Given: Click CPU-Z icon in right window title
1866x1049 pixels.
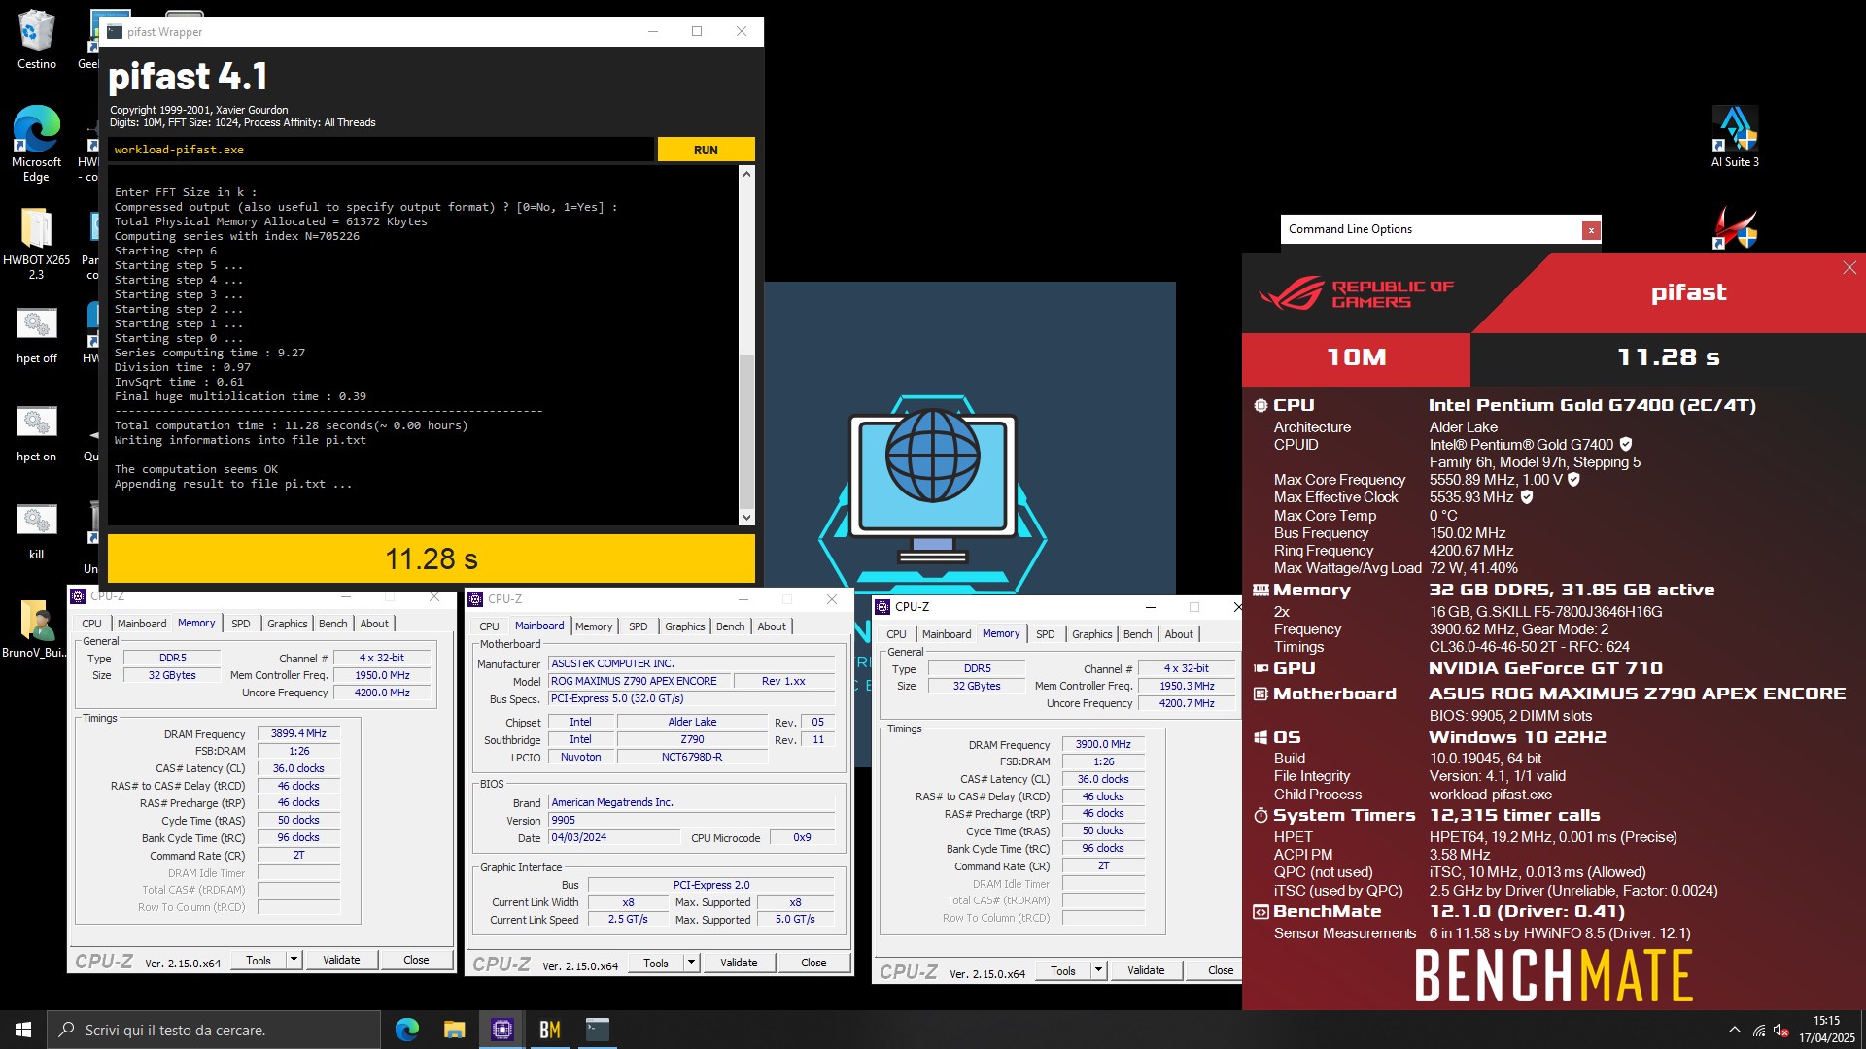Looking at the screenshot, I should click(x=882, y=607).
